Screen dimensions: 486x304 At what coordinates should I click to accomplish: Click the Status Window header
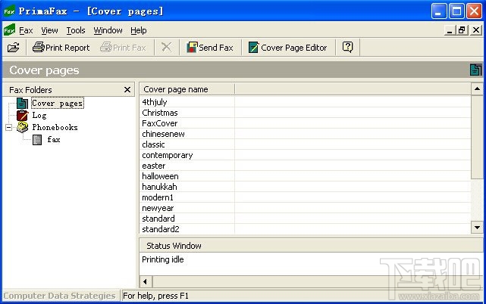tap(311, 246)
